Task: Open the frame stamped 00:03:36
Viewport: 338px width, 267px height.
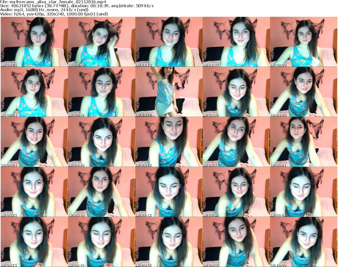Action: (x=236, y=92)
